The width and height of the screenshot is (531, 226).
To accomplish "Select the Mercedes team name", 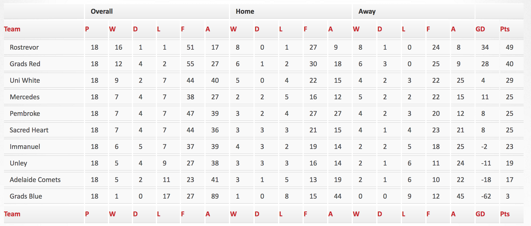I will click(25, 97).
